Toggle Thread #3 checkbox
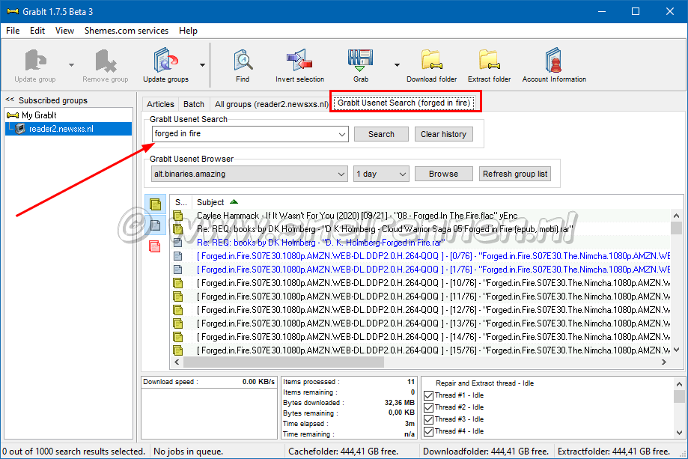 coord(429,419)
